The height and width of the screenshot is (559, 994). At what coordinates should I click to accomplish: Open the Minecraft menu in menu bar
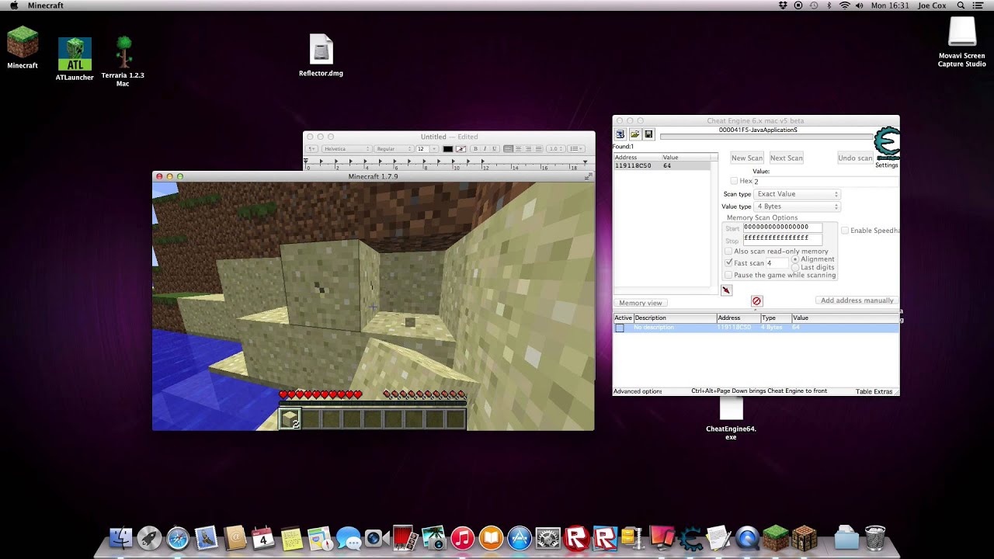click(46, 5)
